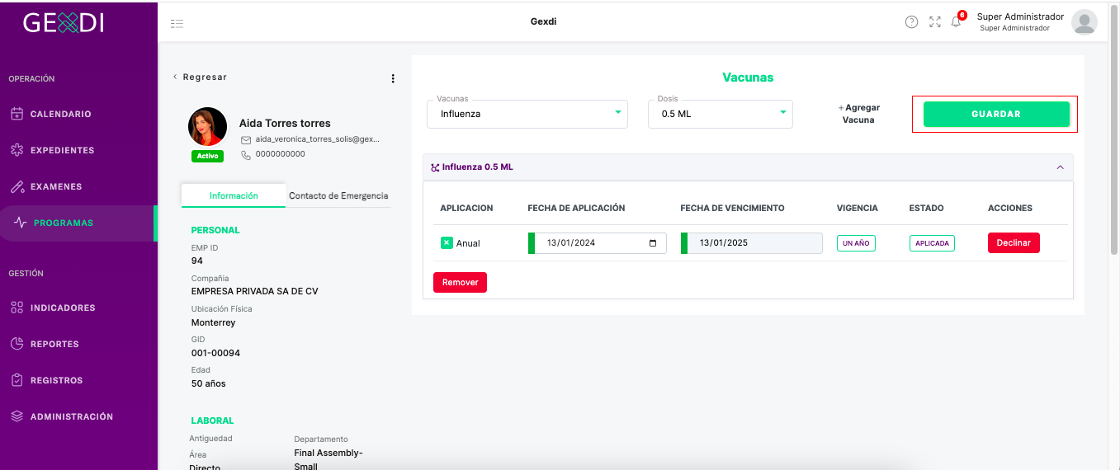The image size is (1120, 470).
Task: Uncheck the Anual application checkbox
Action: [447, 243]
